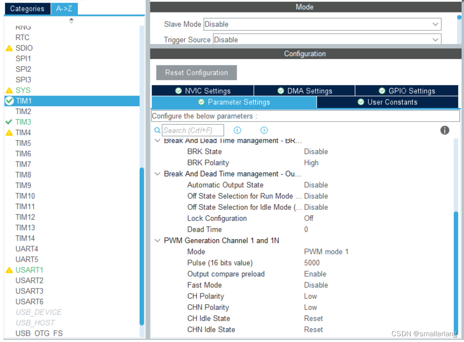
Task: Click the parameter search input field
Action: click(x=193, y=130)
